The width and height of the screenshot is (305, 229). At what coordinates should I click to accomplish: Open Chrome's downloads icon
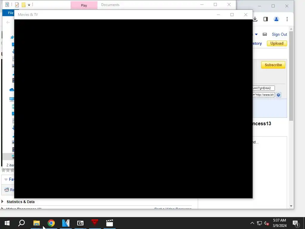click(x=255, y=19)
